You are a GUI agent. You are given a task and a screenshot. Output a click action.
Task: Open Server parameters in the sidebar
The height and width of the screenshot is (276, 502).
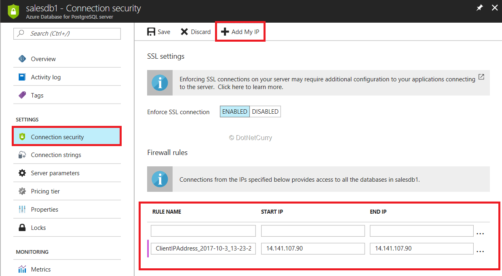67,173
